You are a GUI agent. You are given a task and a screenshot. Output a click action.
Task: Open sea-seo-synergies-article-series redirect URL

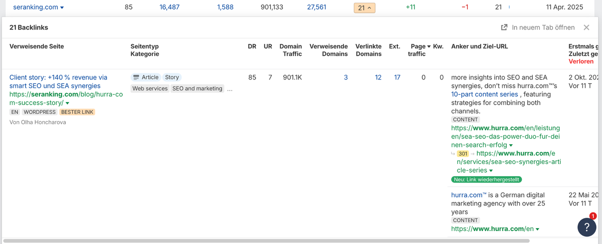tap(509, 162)
